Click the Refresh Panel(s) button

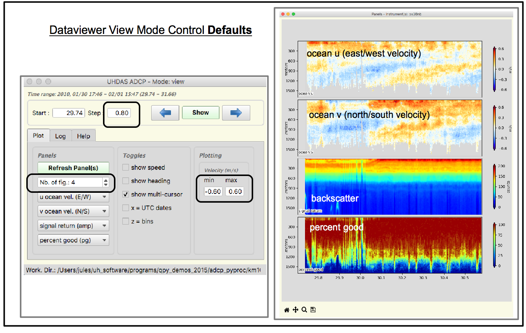[x=73, y=168]
